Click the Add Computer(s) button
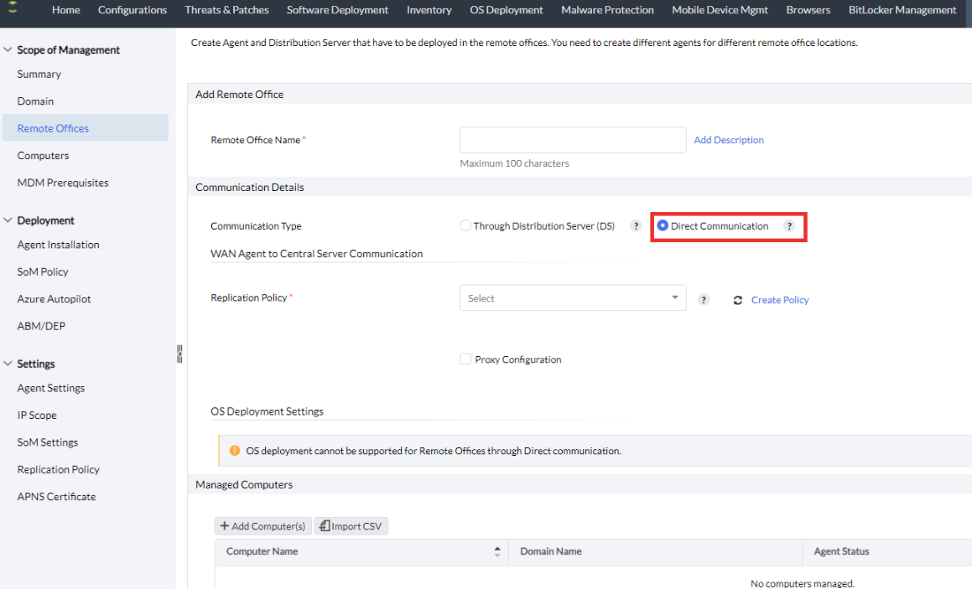 (263, 526)
